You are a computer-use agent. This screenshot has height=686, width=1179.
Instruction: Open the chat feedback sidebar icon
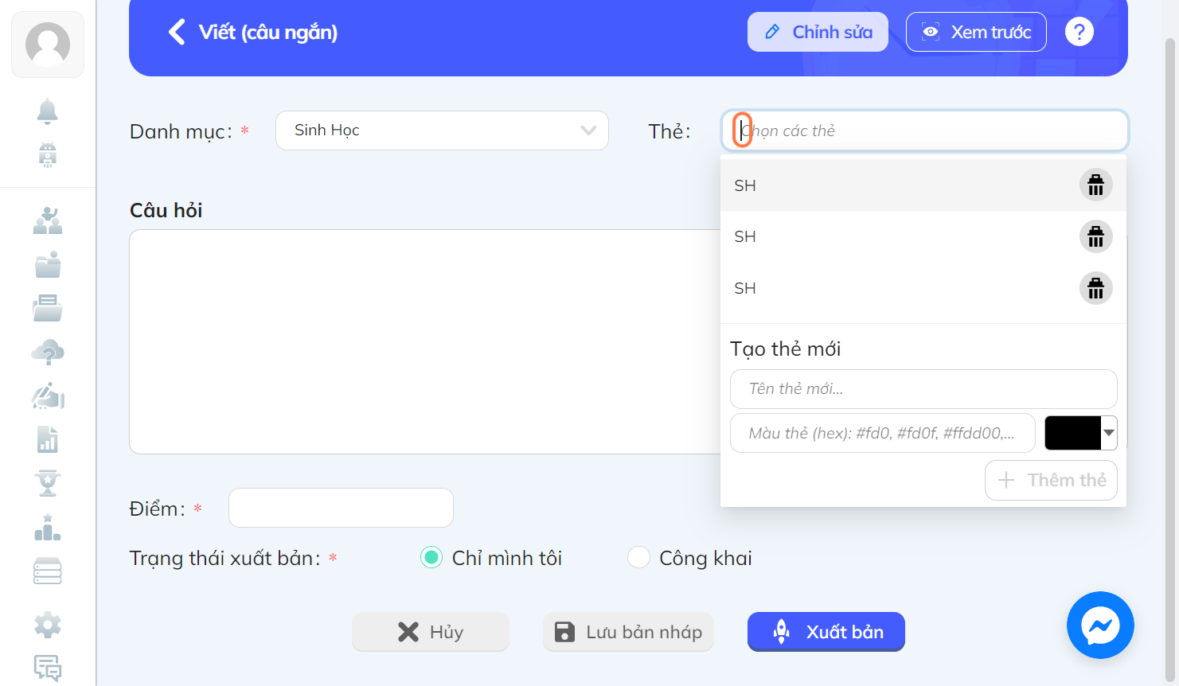(x=48, y=668)
